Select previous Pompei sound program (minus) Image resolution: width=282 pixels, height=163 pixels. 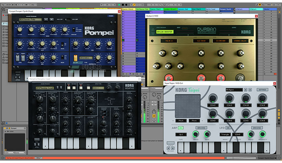[46, 19]
